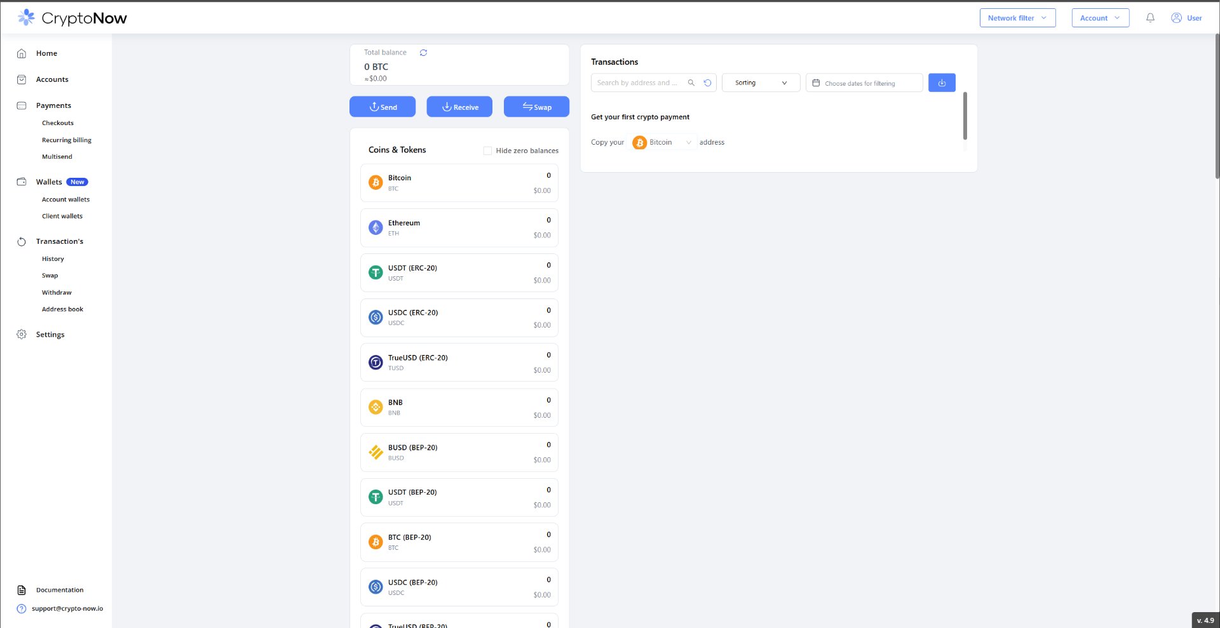Click the Bitcoin coin icon in the list
This screenshot has width=1220, height=628.
pyautogui.click(x=376, y=183)
